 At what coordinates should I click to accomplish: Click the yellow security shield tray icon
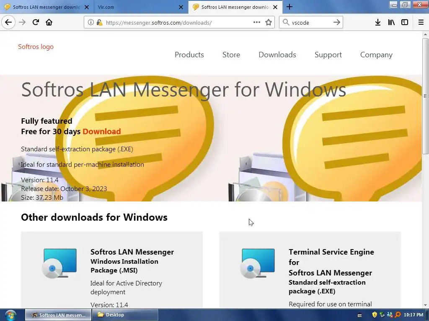click(x=375, y=315)
